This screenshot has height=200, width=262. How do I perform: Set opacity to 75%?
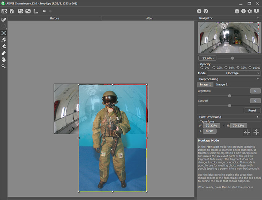click(238, 68)
